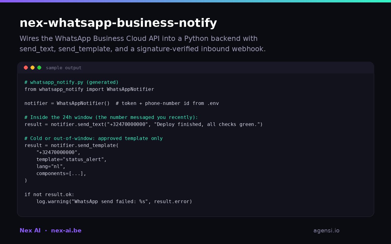Click the 'Nex AI' brand name

click(30, 231)
